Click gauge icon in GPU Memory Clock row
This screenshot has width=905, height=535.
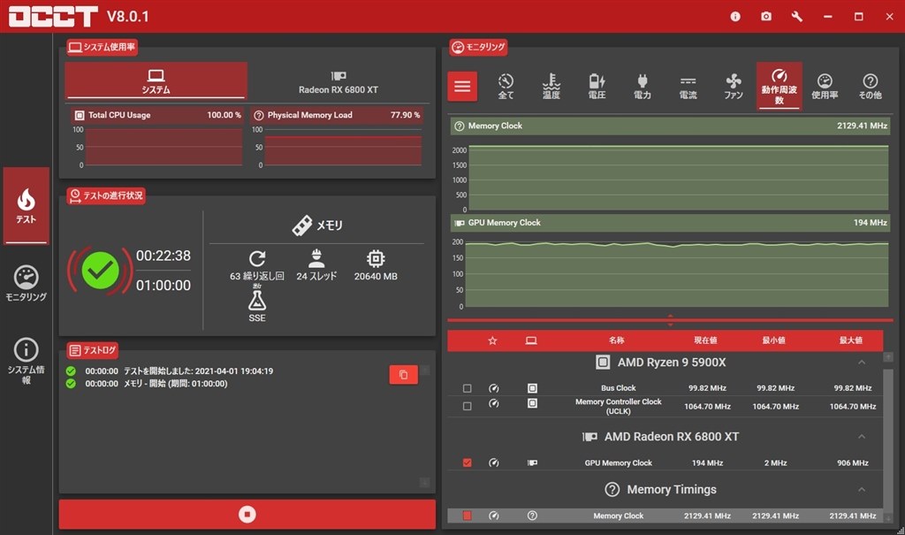coord(493,462)
